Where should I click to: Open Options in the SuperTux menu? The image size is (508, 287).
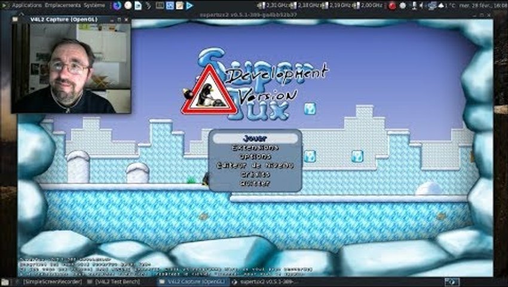click(x=255, y=156)
